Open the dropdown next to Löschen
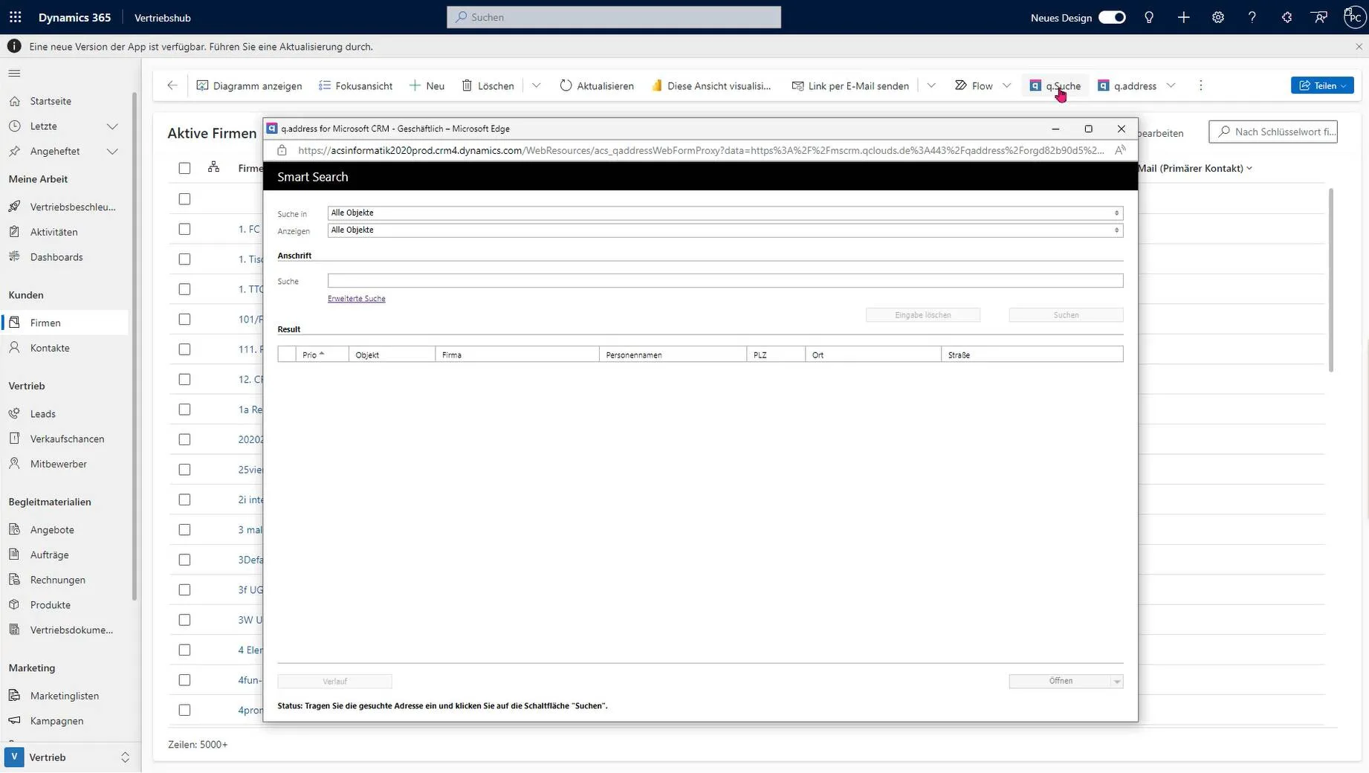This screenshot has height=773, width=1369. tap(536, 85)
